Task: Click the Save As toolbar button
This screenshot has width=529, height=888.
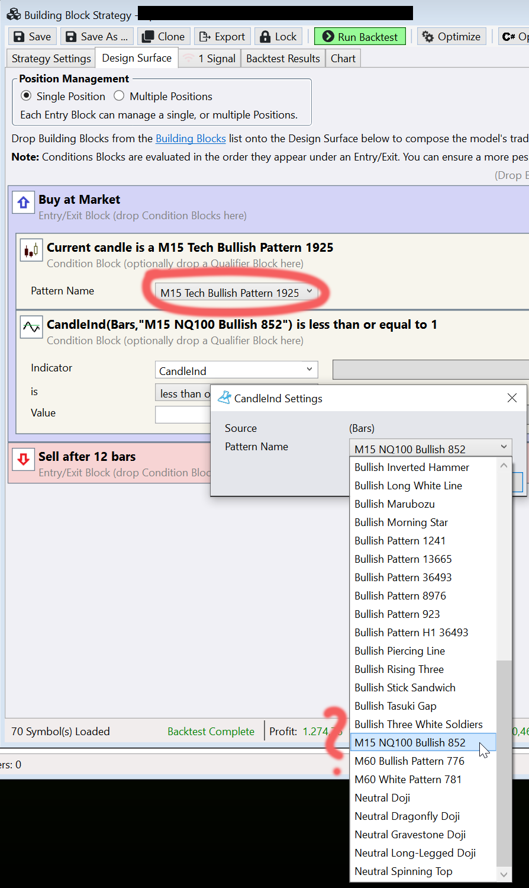Action: pos(97,37)
